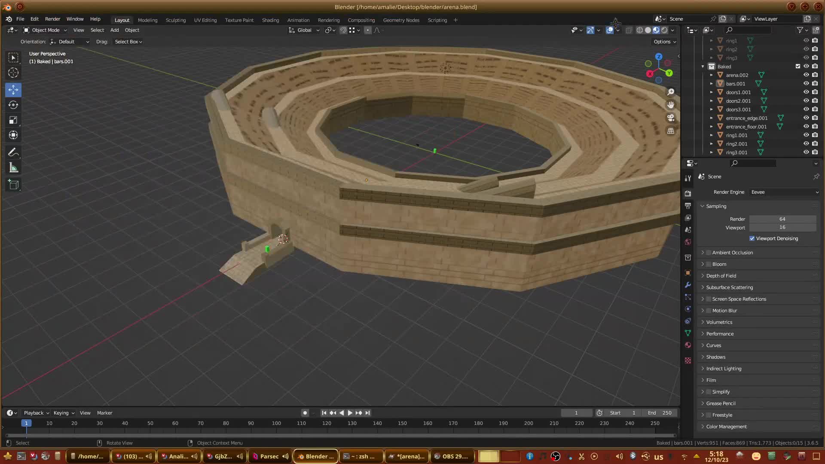This screenshot has height=464, width=825.
Task: Click the viewport Options button
Action: pos(665,42)
